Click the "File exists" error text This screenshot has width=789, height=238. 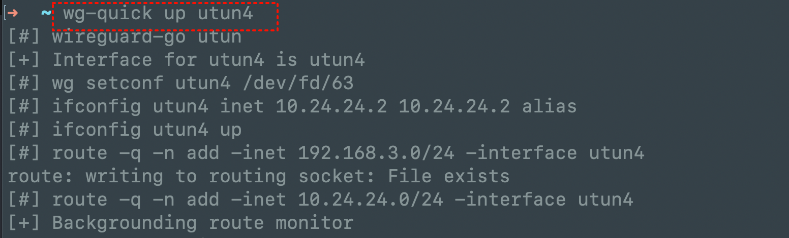tap(448, 176)
